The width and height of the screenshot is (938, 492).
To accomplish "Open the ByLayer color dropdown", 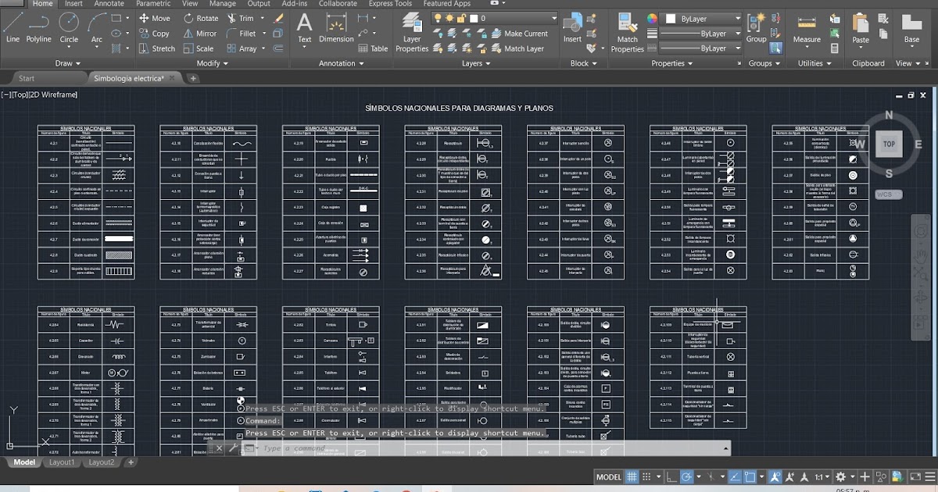I will click(x=702, y=17).
